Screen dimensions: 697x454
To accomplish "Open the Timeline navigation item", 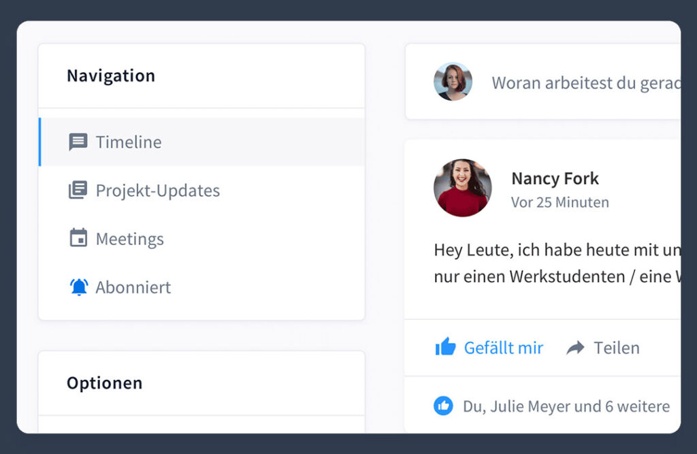I will (x=202, y=142).
